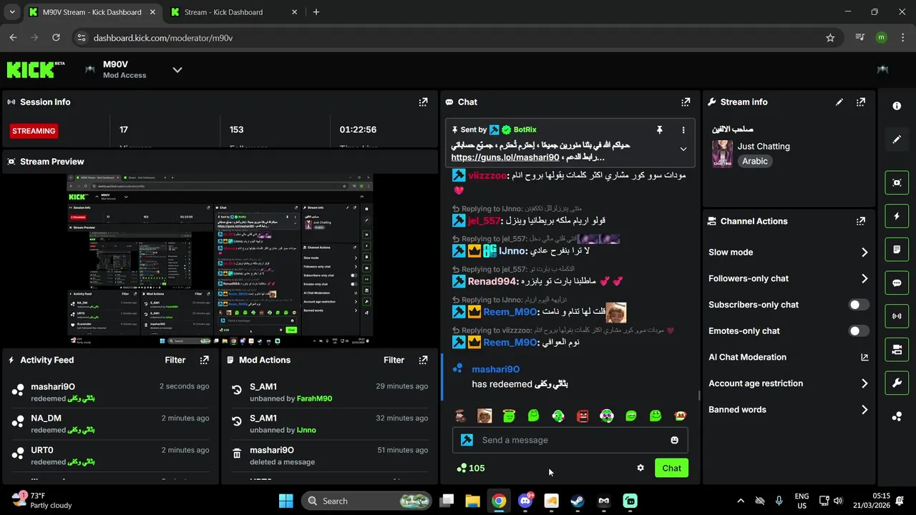
Task: Click the Kick logo
Action: 35,69
